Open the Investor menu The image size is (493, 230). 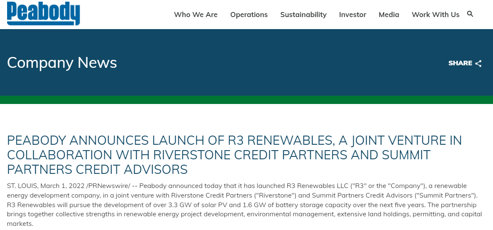click(x=352, y=15)
